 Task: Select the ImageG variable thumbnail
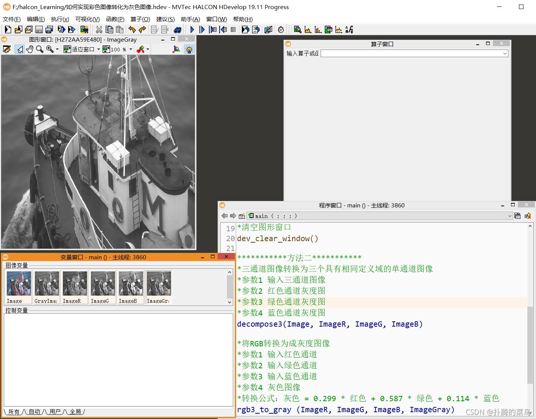103,288
